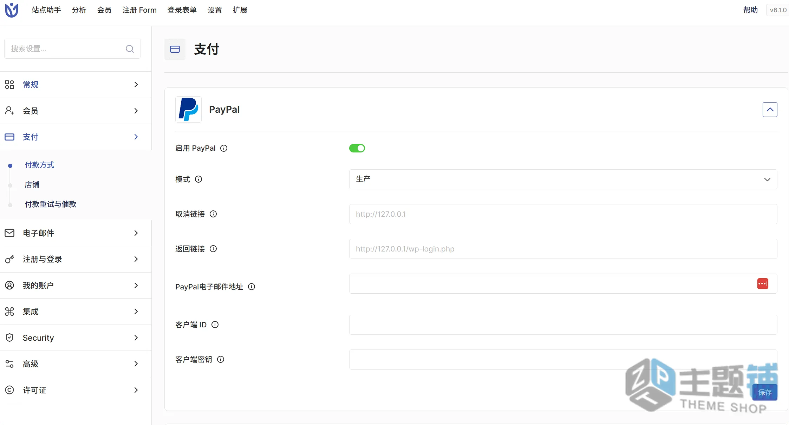Expand 高级 section chevron

[136, 364]
